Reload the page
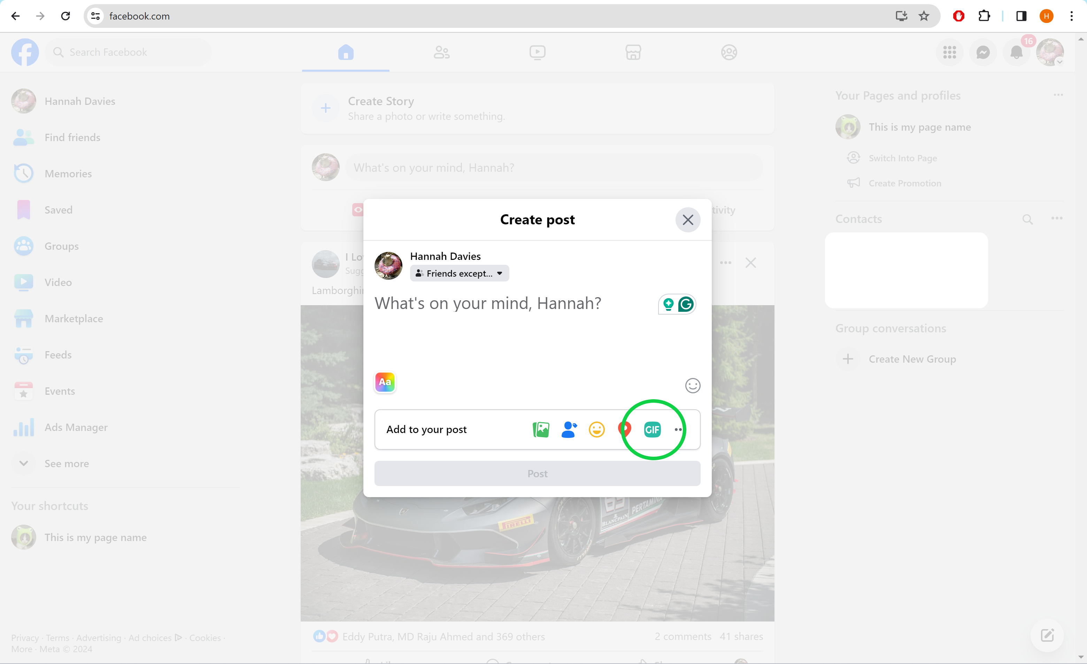 [x=65, y=16]
